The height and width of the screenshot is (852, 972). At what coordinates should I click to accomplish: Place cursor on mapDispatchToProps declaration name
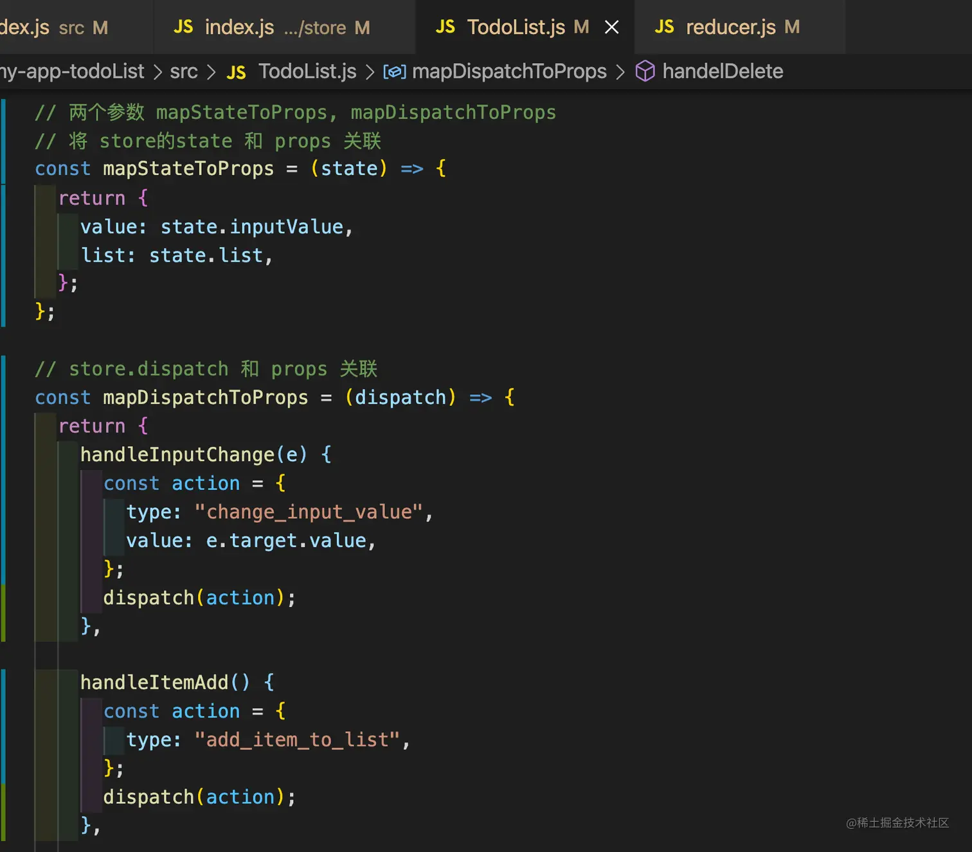[206, 398]
